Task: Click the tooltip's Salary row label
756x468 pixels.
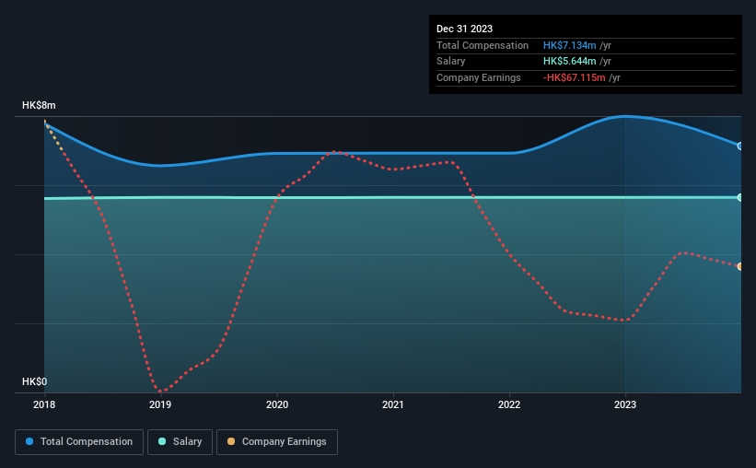Action: (451, 62)
